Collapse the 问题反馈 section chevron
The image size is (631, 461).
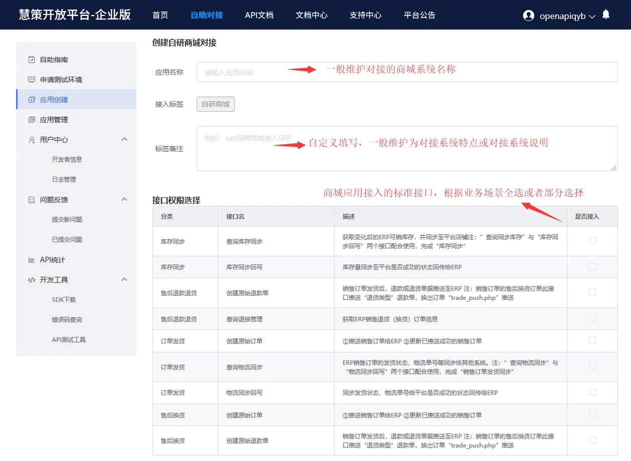[124, 199]
